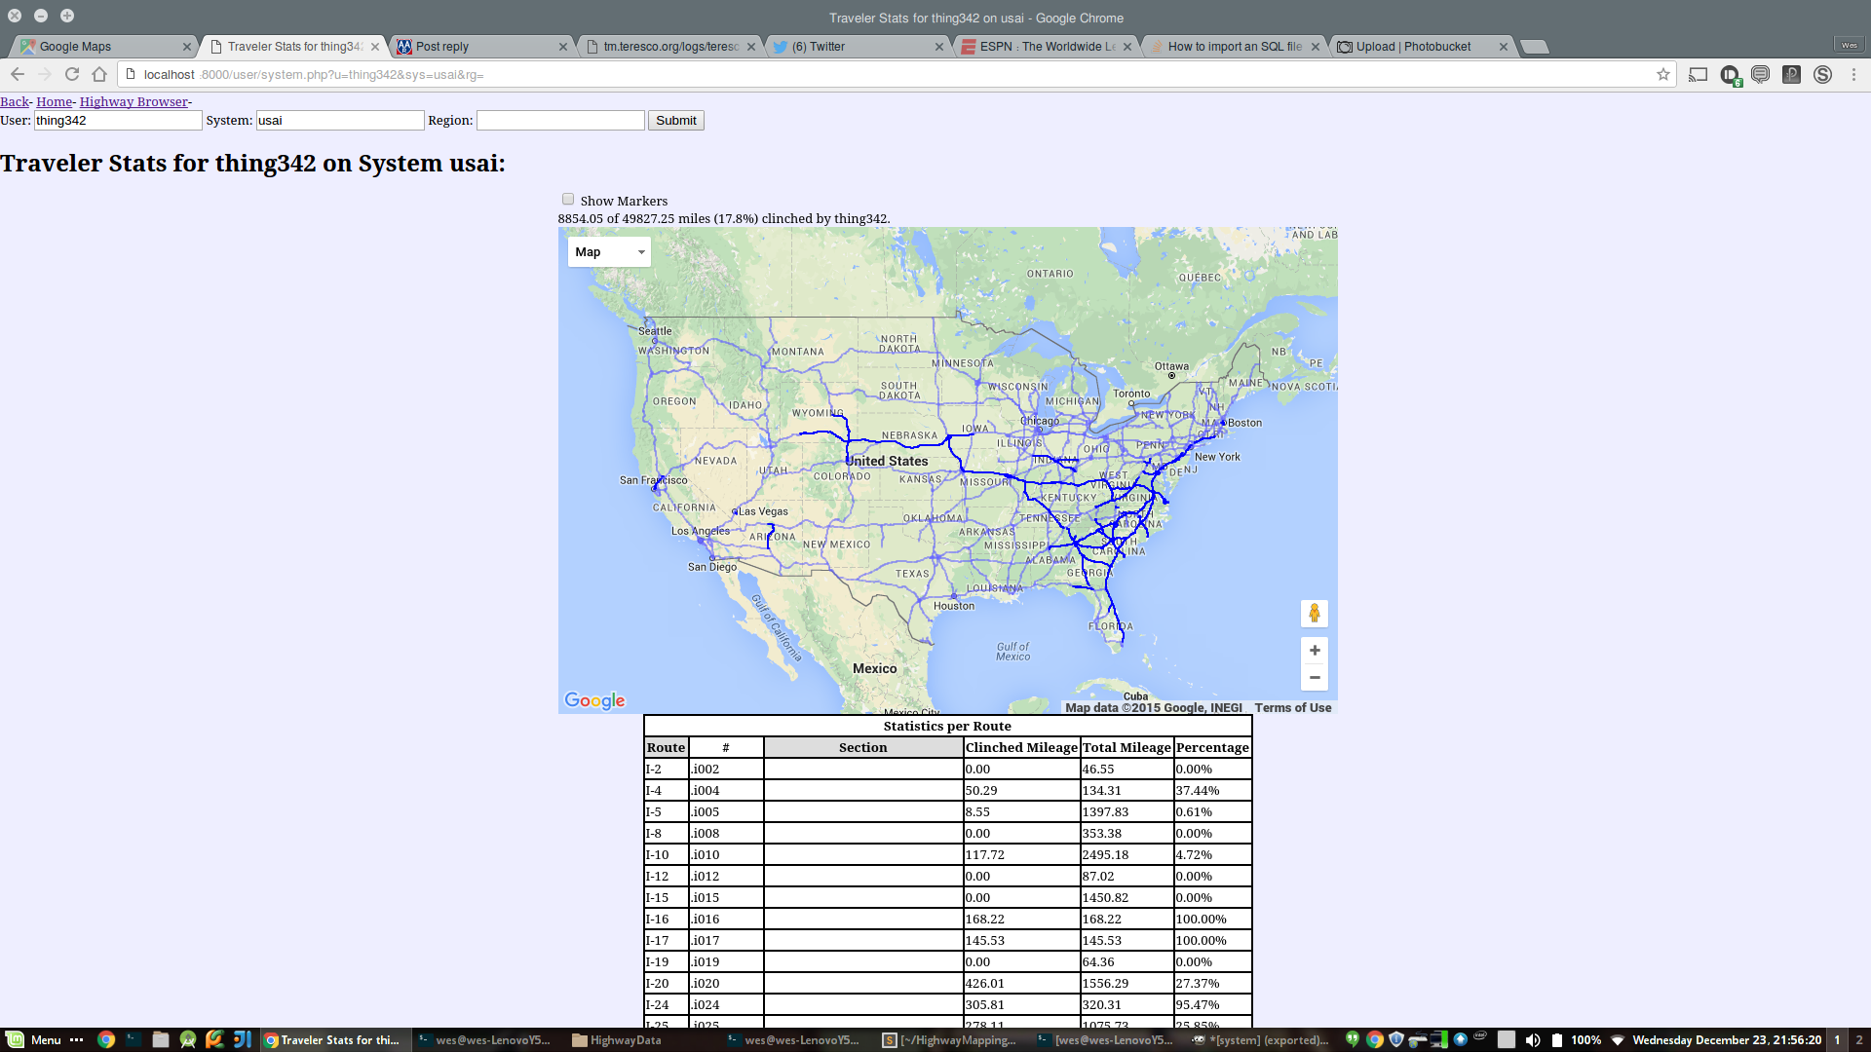Image resolution: width=1871 pixels, height=1052 pixels.
Task: Open the volume control in the system tray
Action: click(1533, 1039)
